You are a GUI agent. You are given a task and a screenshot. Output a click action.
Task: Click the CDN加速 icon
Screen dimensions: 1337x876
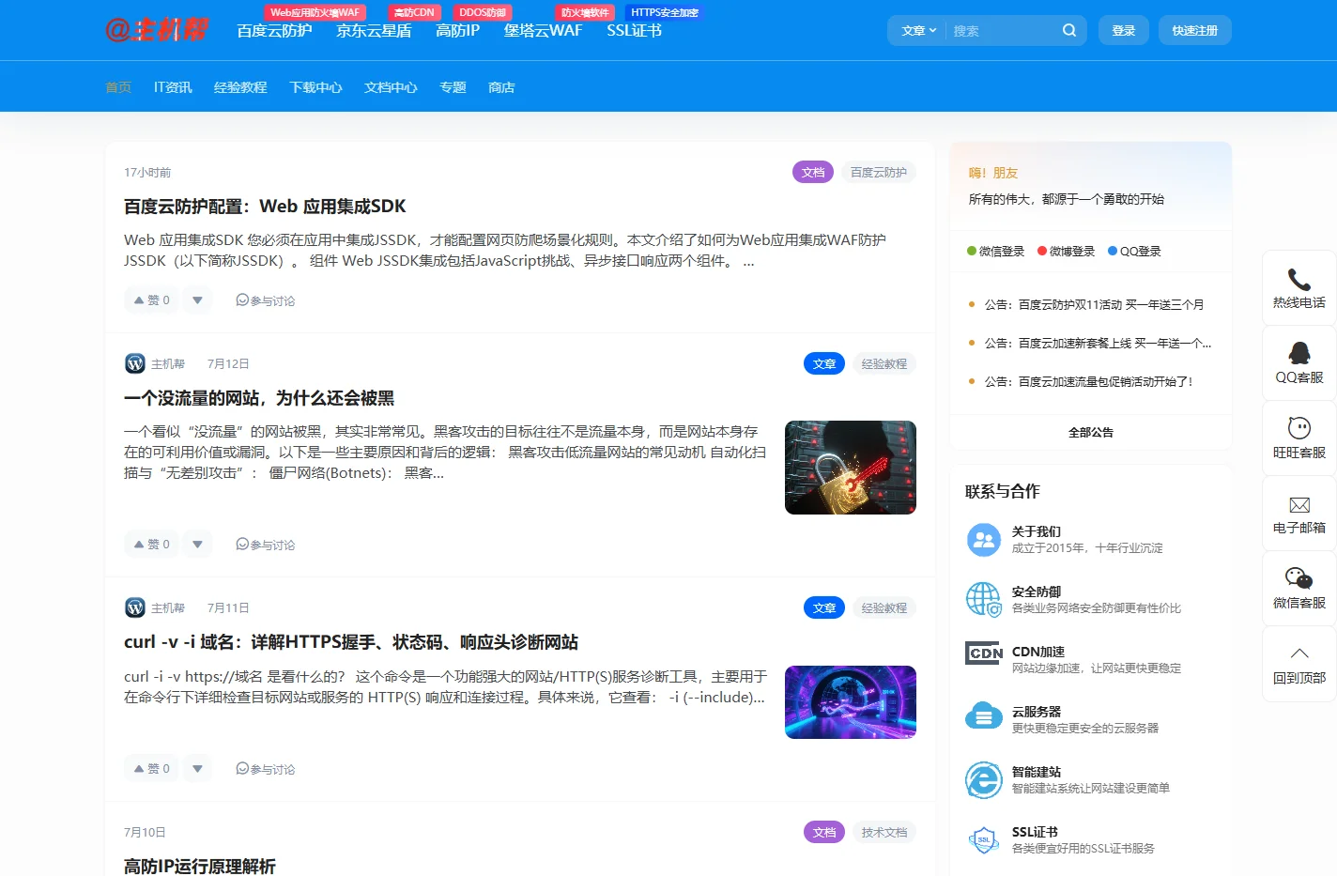[x=984, y=653]
